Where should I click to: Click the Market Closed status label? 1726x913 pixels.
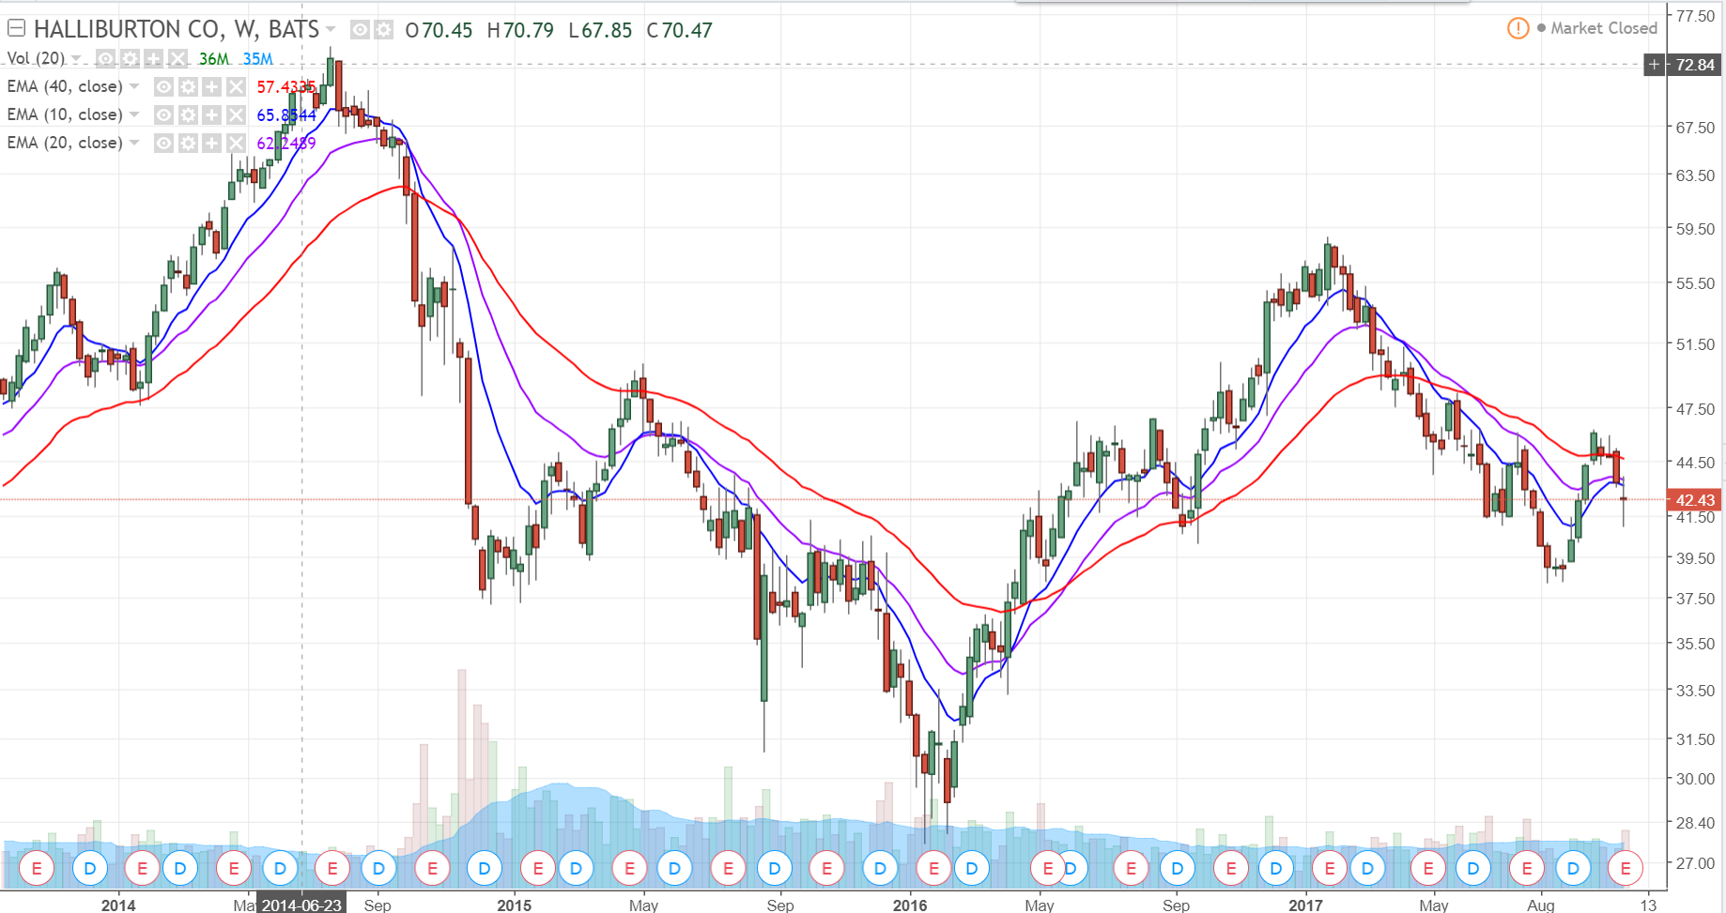coord(1604,28)
